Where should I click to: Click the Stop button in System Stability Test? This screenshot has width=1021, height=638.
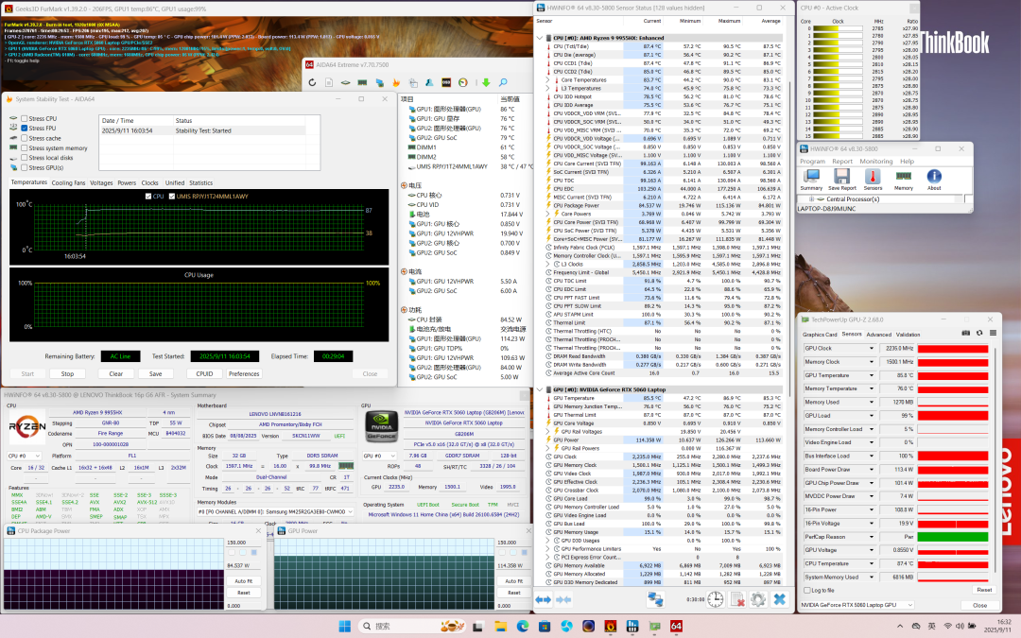68,373
